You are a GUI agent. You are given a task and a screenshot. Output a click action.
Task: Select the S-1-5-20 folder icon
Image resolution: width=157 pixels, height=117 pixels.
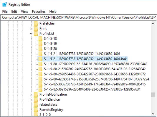point(40,49)
